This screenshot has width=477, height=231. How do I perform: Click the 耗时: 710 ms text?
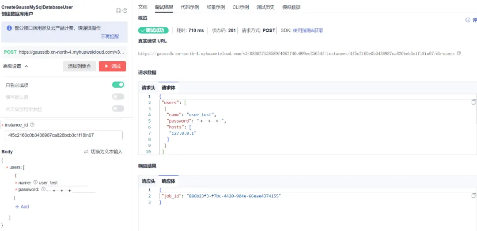pos(190,30)
